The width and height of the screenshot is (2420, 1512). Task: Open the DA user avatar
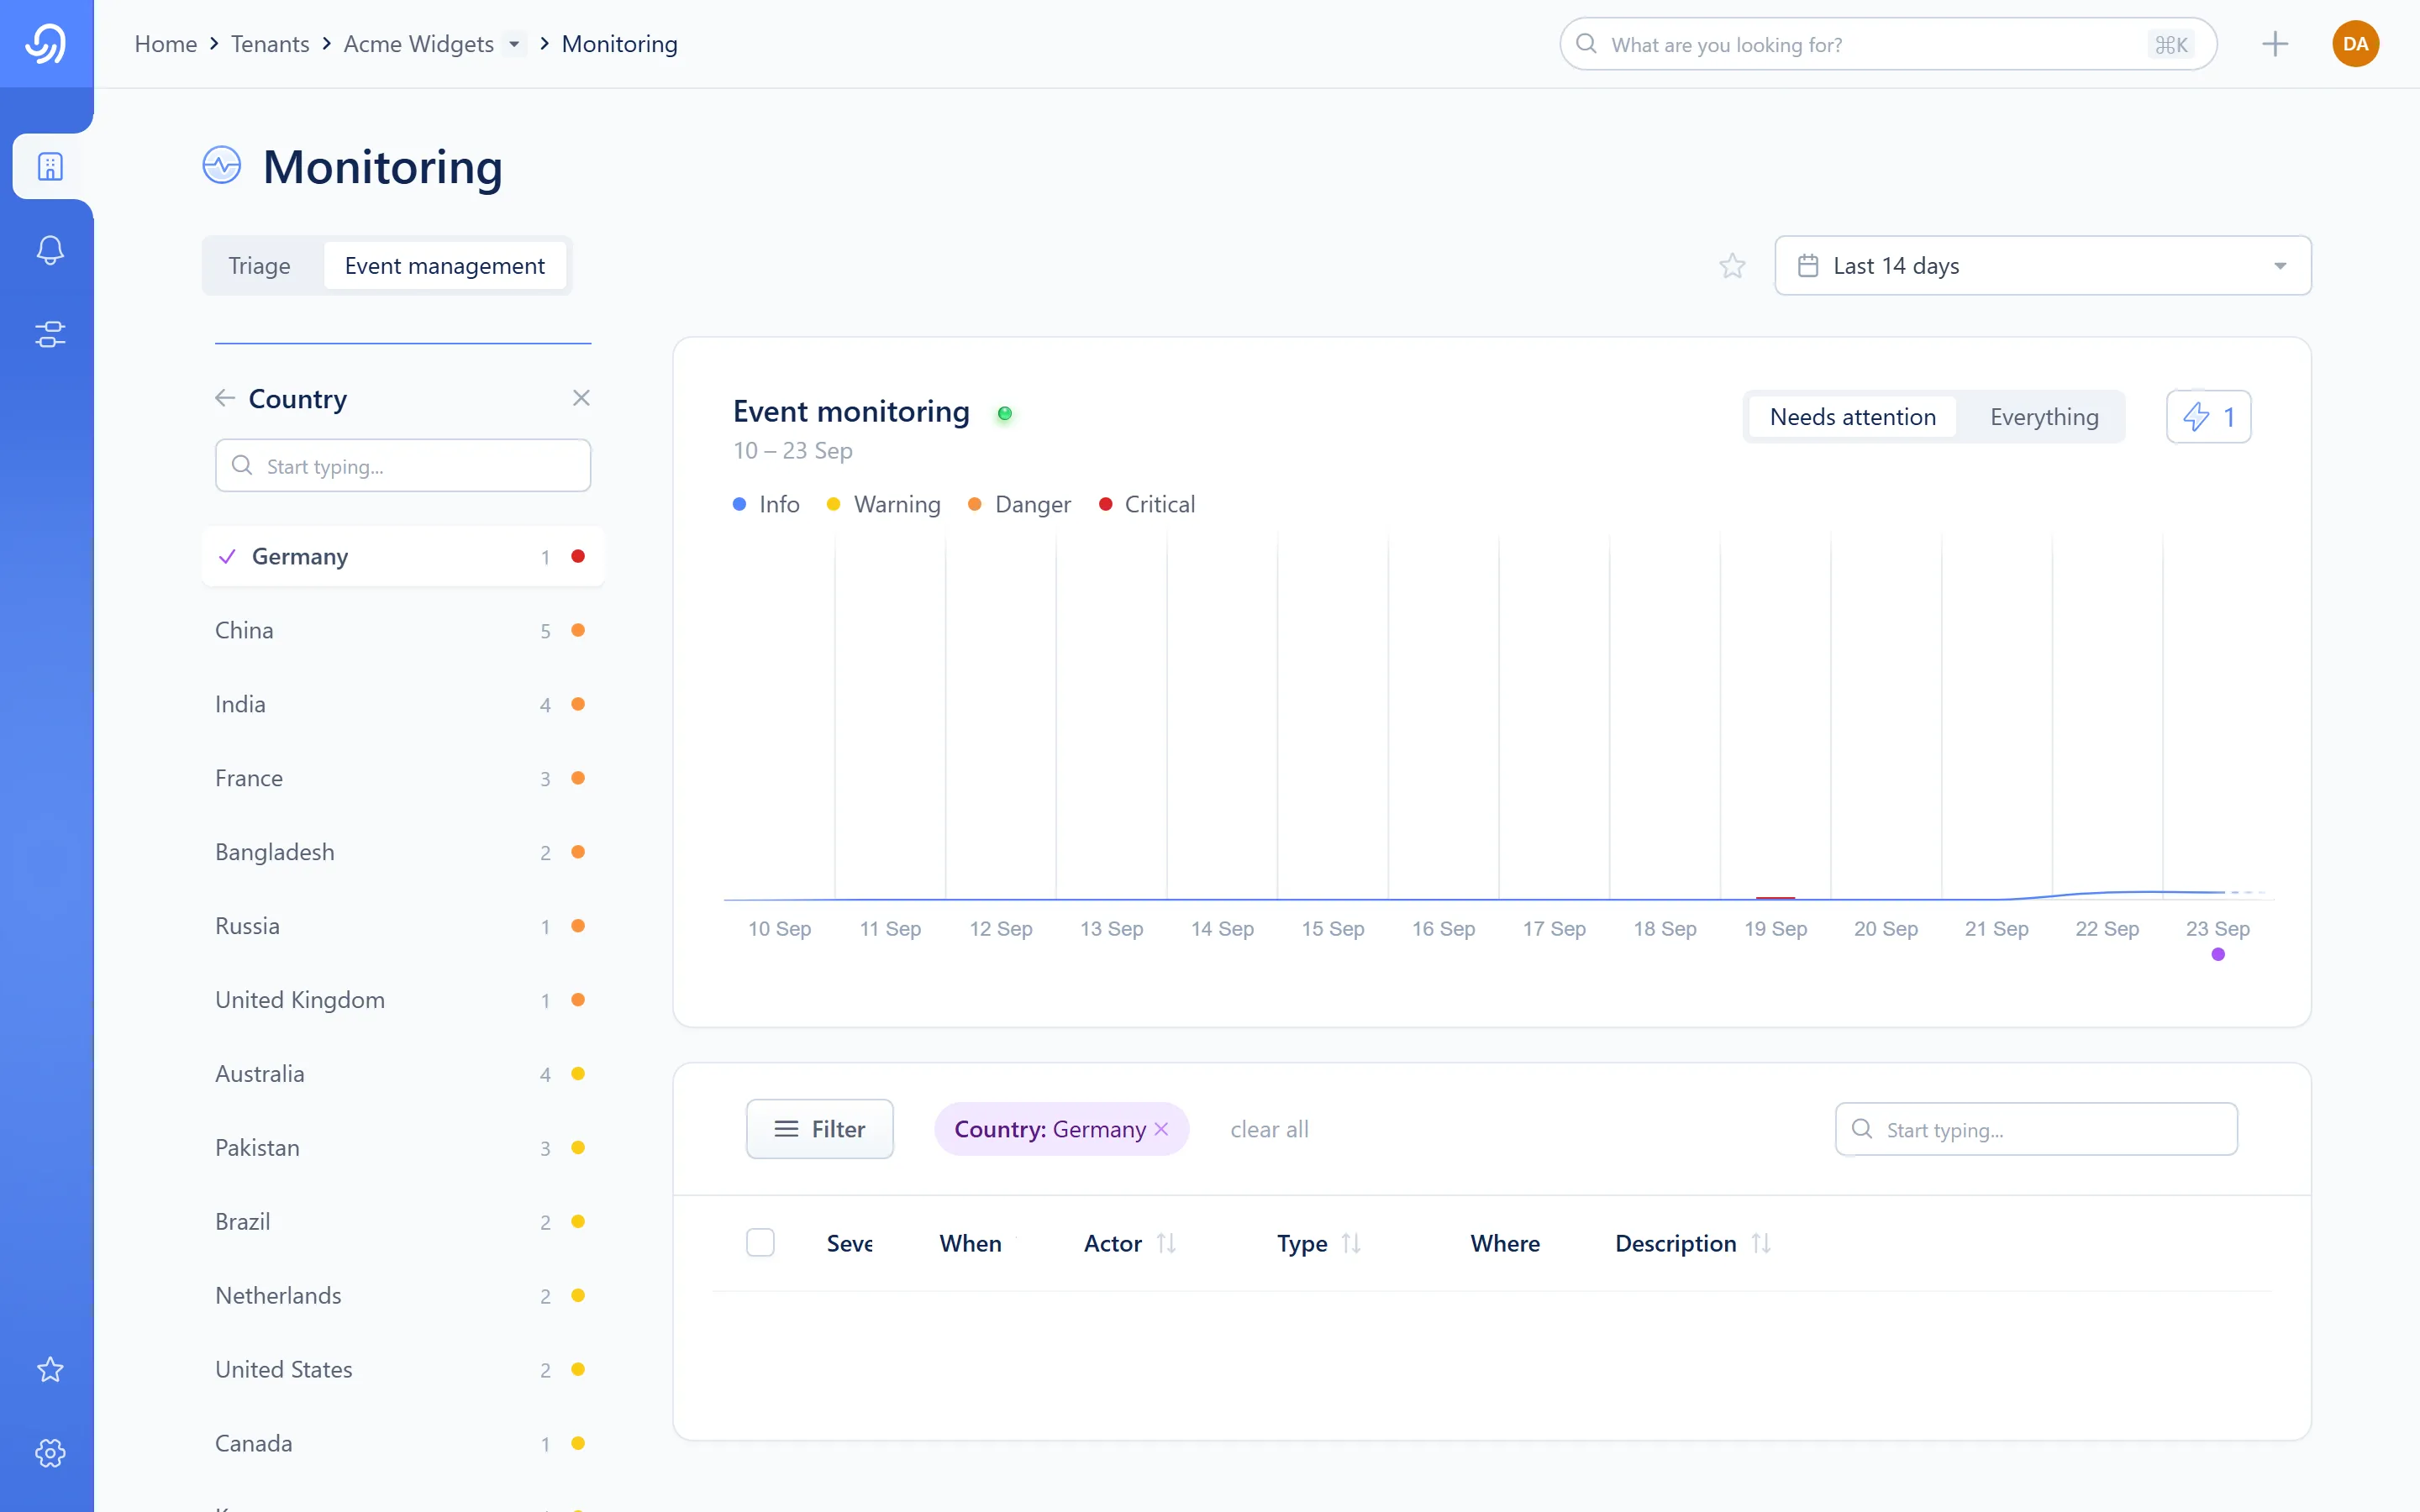(x=2355, y=44)
